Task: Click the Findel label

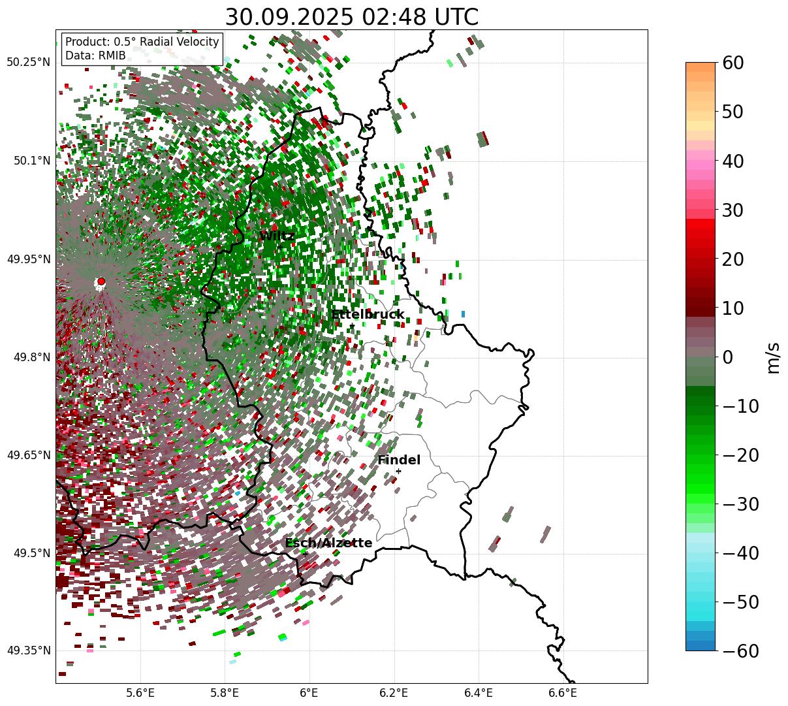Action: 399,460
